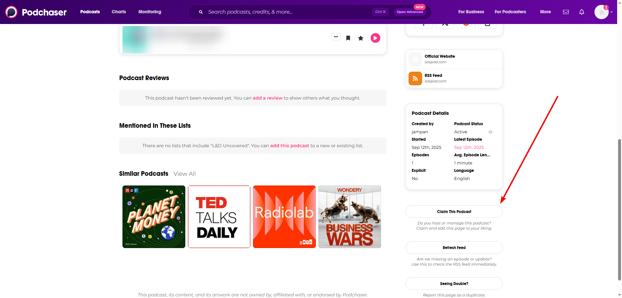Bookmark the episode with bookmark icon
This screenshot has width=622, height=298.
348,38
